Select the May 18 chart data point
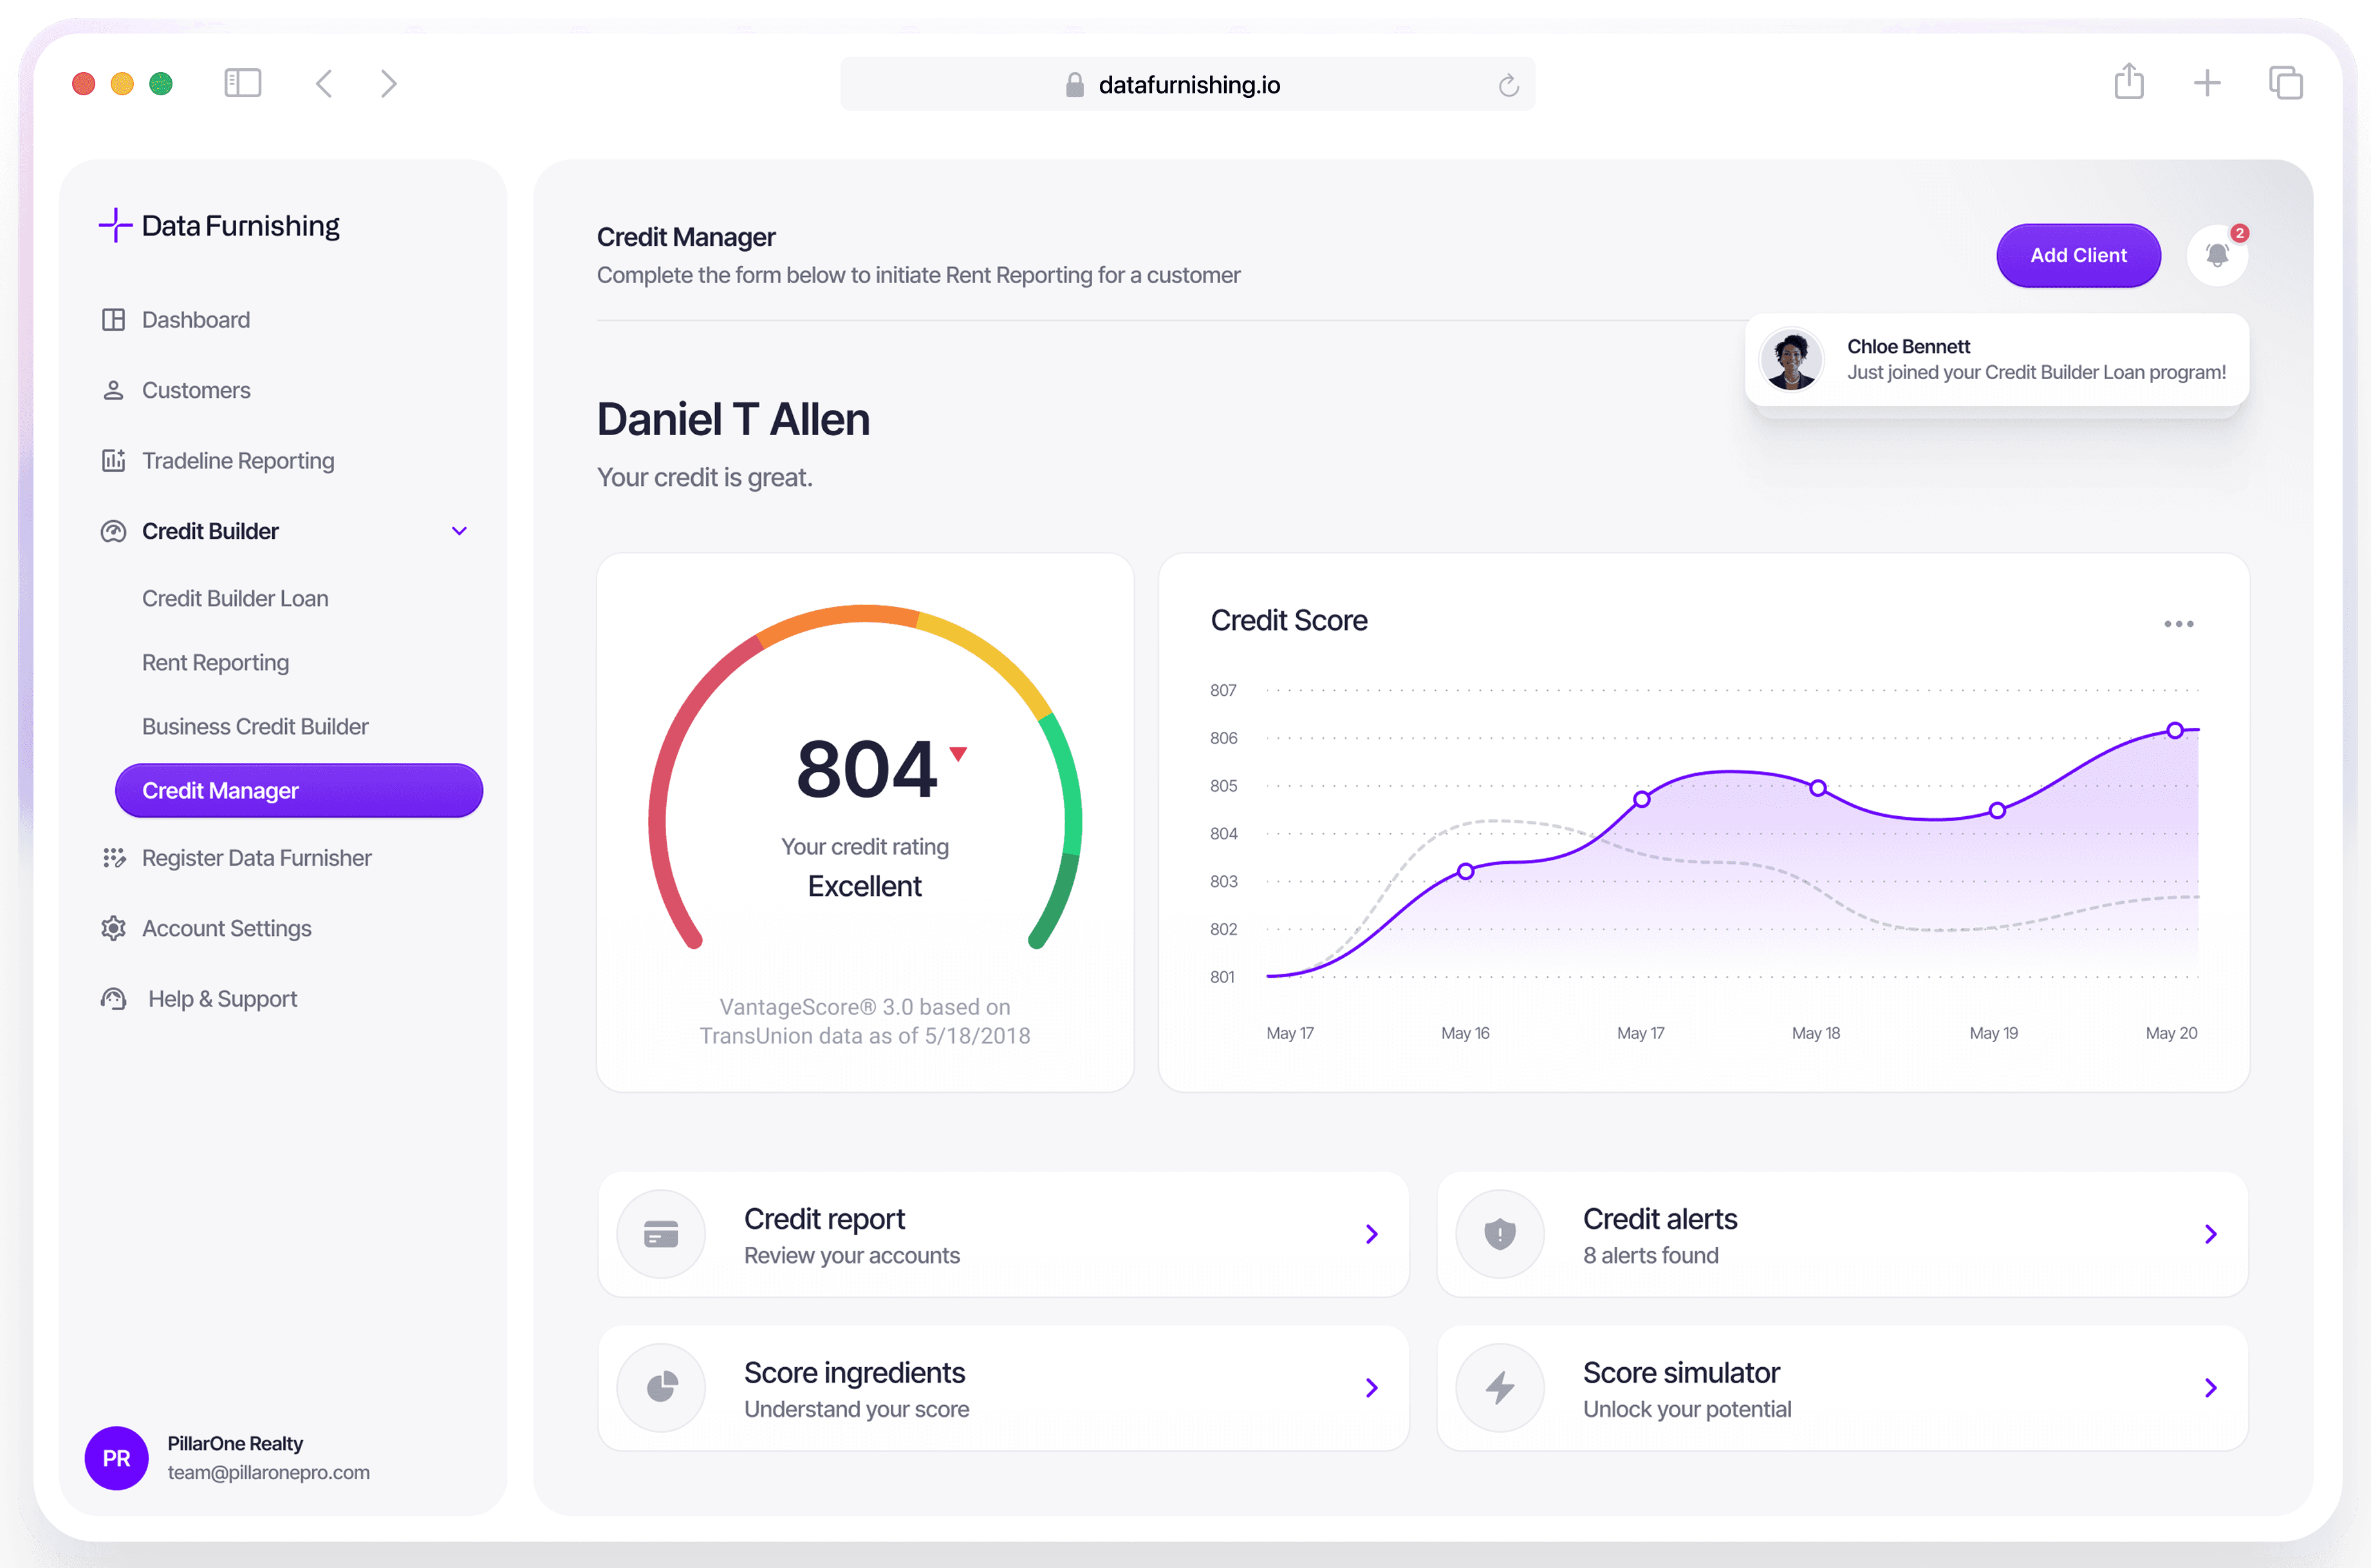 1818,788
